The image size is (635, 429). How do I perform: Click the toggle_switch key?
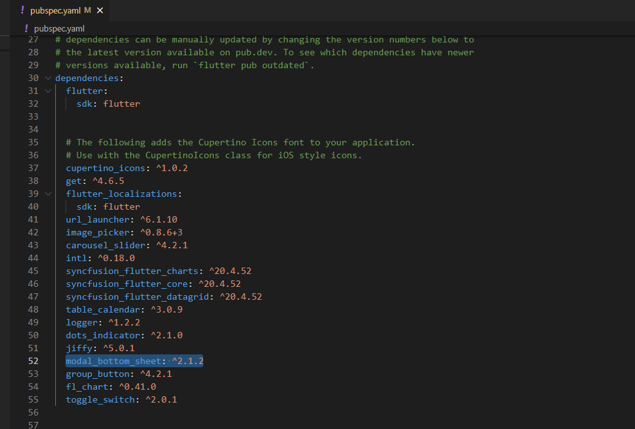[100, 400]
